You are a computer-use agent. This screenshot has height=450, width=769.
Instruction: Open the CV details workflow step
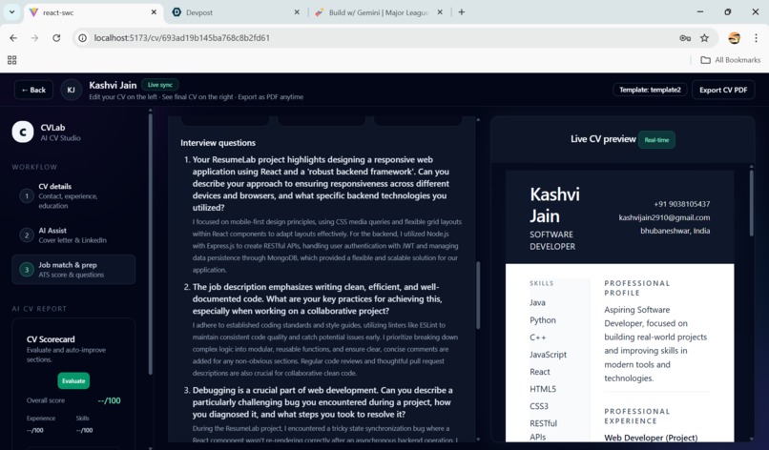point(73,195)
